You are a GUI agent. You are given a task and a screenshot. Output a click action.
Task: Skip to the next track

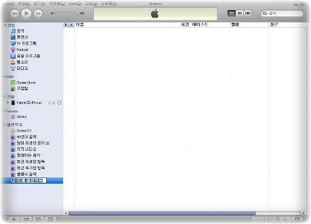(38, 14)
